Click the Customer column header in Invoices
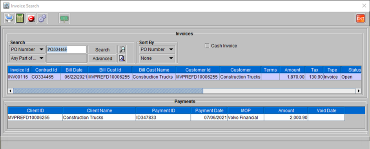The height and width of the screenshot is (149, 370). [x=241, y=70]
